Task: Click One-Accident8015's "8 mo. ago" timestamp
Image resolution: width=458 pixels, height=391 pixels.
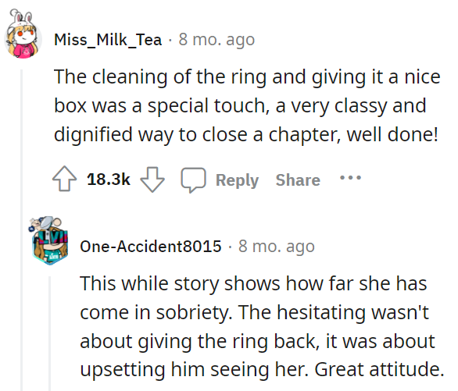Action: click(277, 247)
